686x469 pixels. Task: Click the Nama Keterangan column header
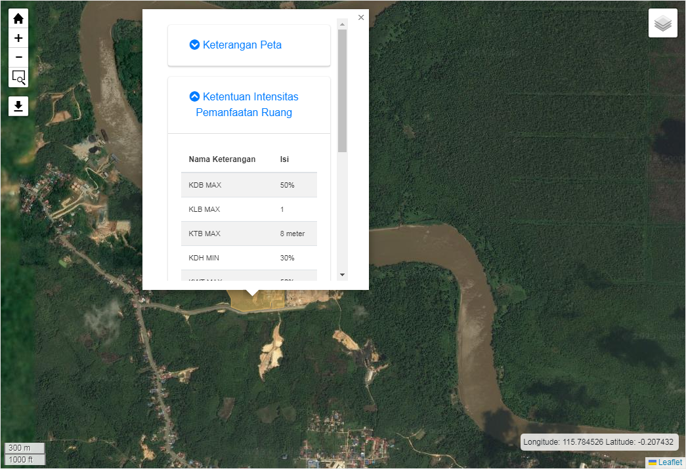(222, 159)
